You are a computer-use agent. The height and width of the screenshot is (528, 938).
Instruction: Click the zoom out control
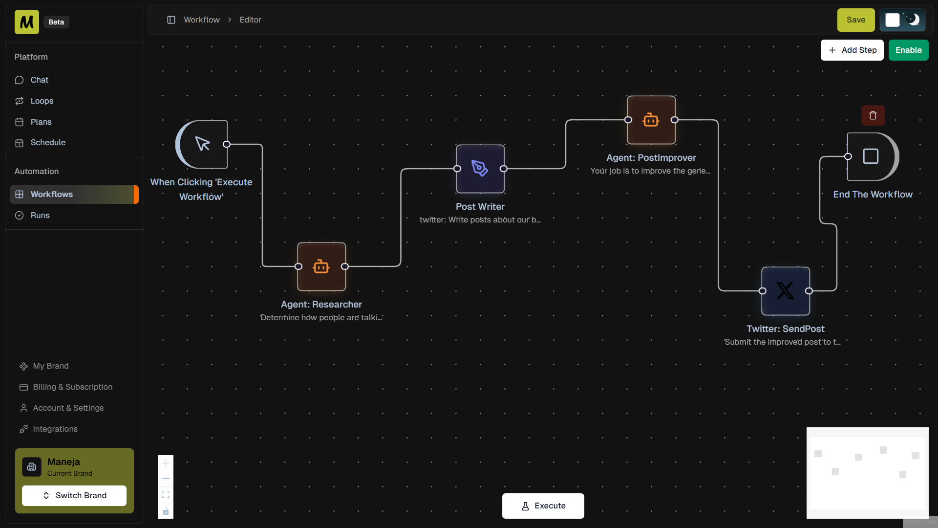pyautogui.click(x=166, y=479)
